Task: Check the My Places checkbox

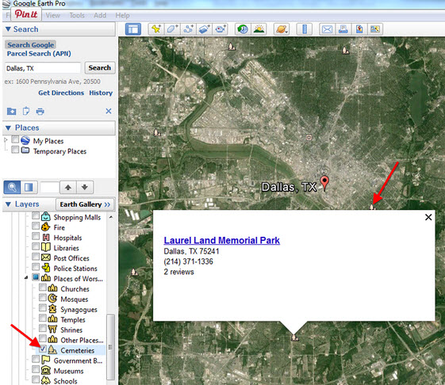Action: pyautogui.click(x=15, y=139)
